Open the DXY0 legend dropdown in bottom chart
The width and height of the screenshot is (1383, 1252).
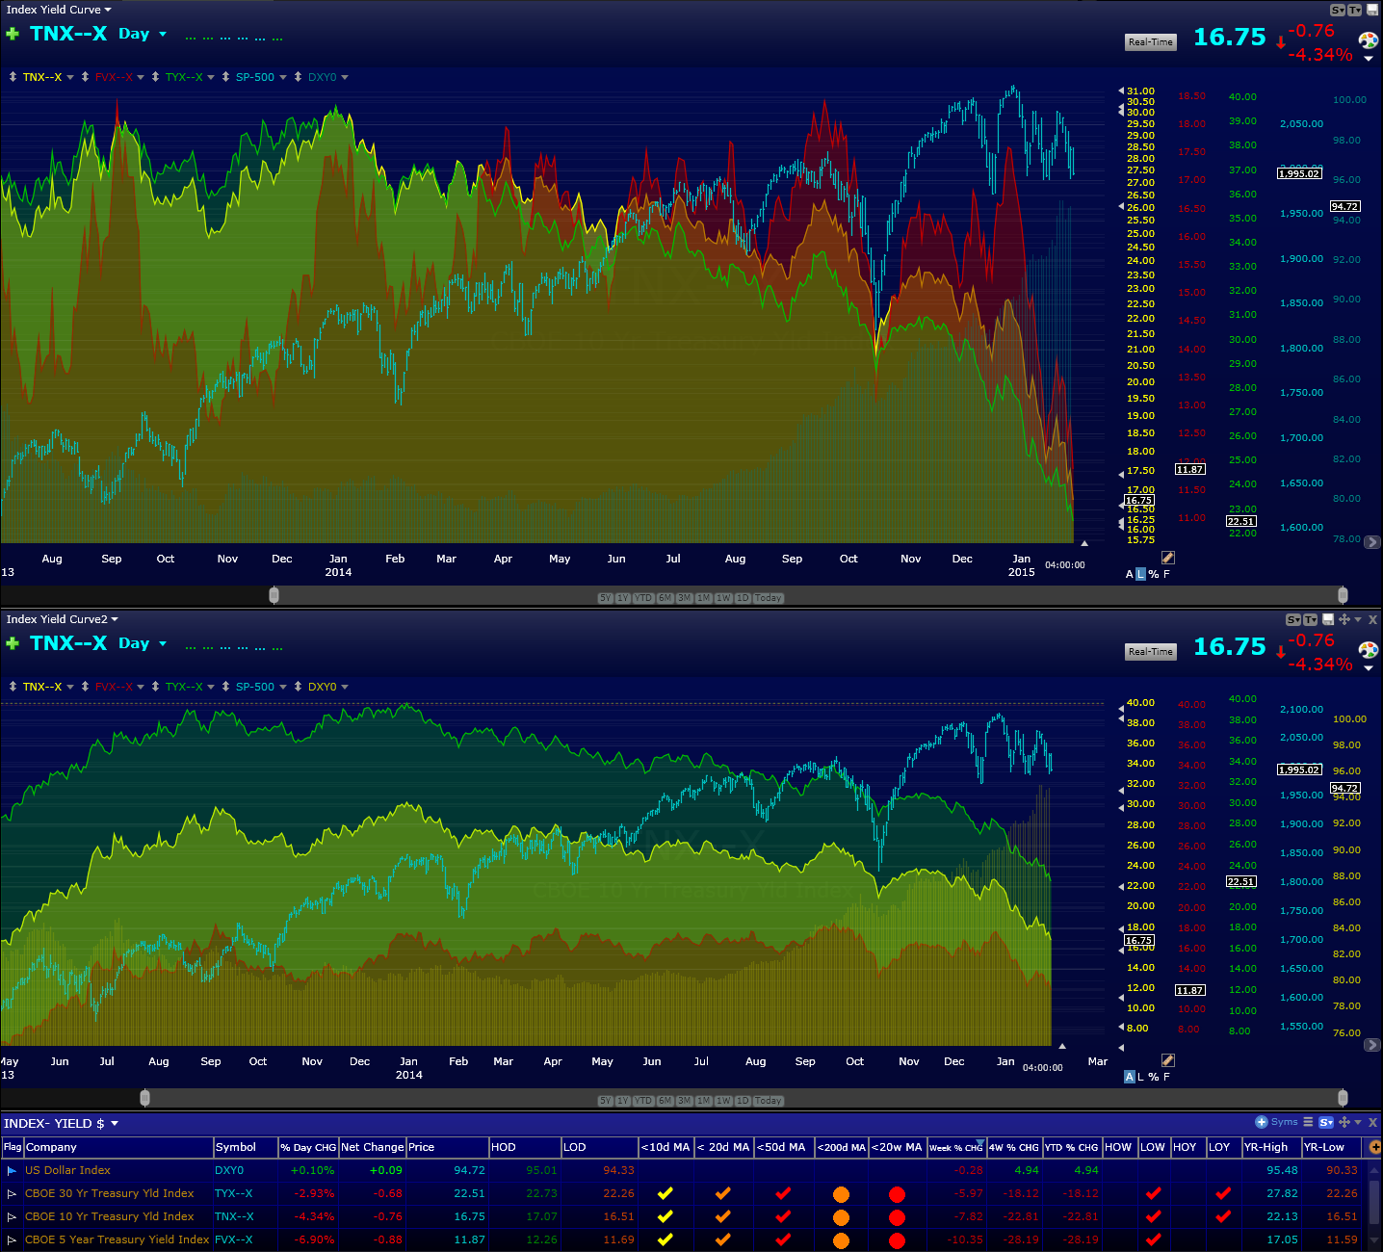coord(345,687)
